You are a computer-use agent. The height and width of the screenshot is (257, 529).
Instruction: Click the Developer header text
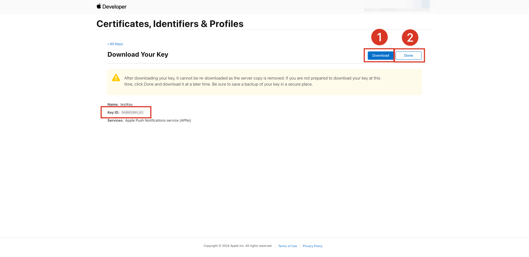[114, 7]
